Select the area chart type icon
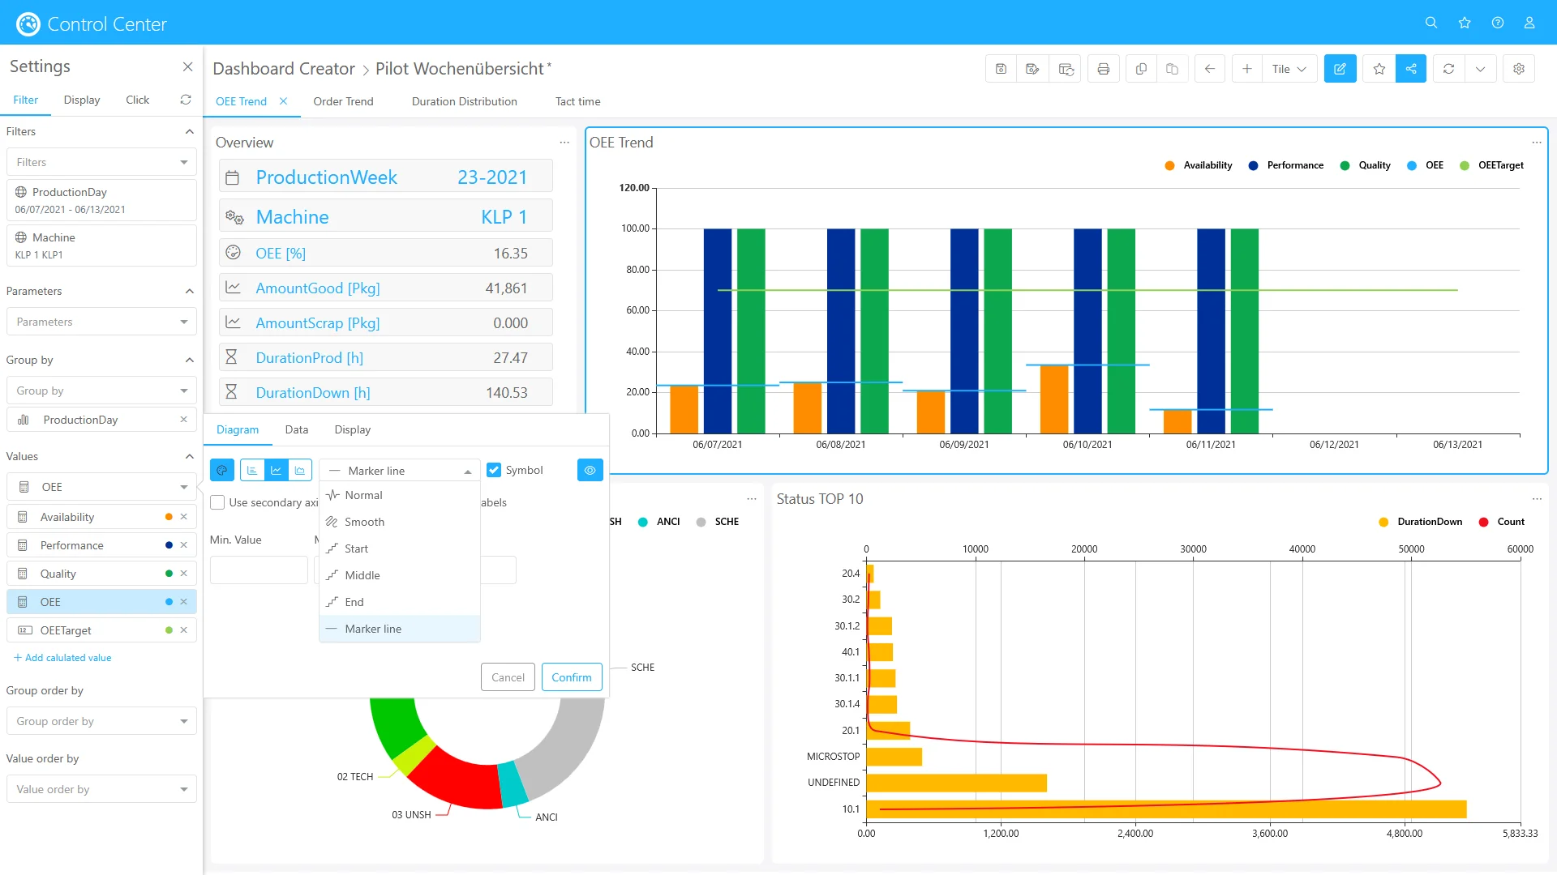1557x875 pixels. 300,470
